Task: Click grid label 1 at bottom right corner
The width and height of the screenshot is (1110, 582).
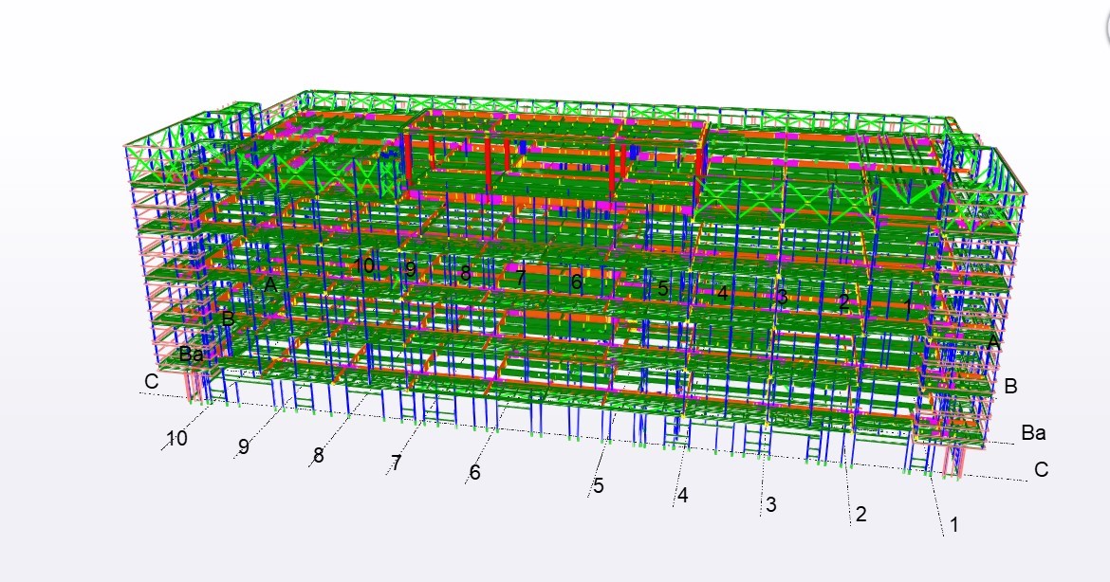Action: (x=953, y=523)
